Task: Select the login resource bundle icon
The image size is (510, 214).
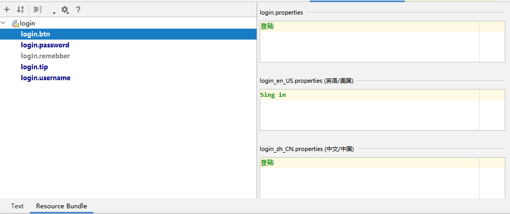Action: click(15, 23)
